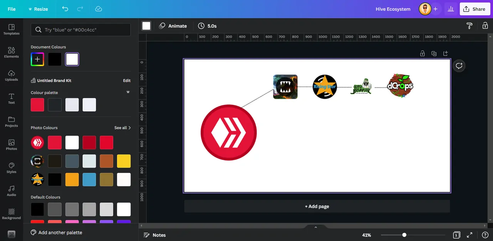
Task: Open the Audio sidebar panel
Action: 12,191
